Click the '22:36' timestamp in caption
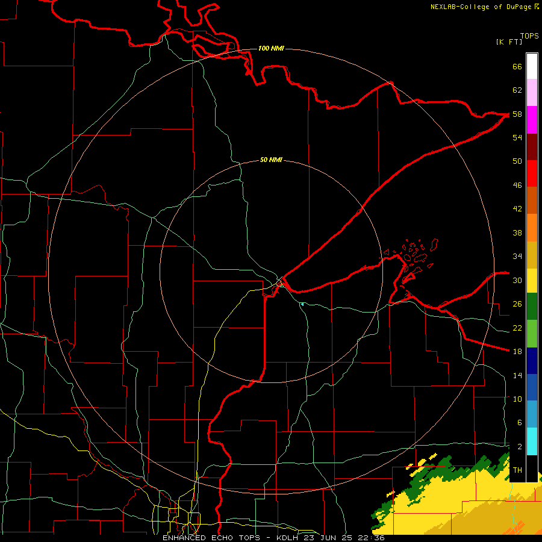This screenshot has width=542, height=542. pyautogui.click(x=371, y=538)
